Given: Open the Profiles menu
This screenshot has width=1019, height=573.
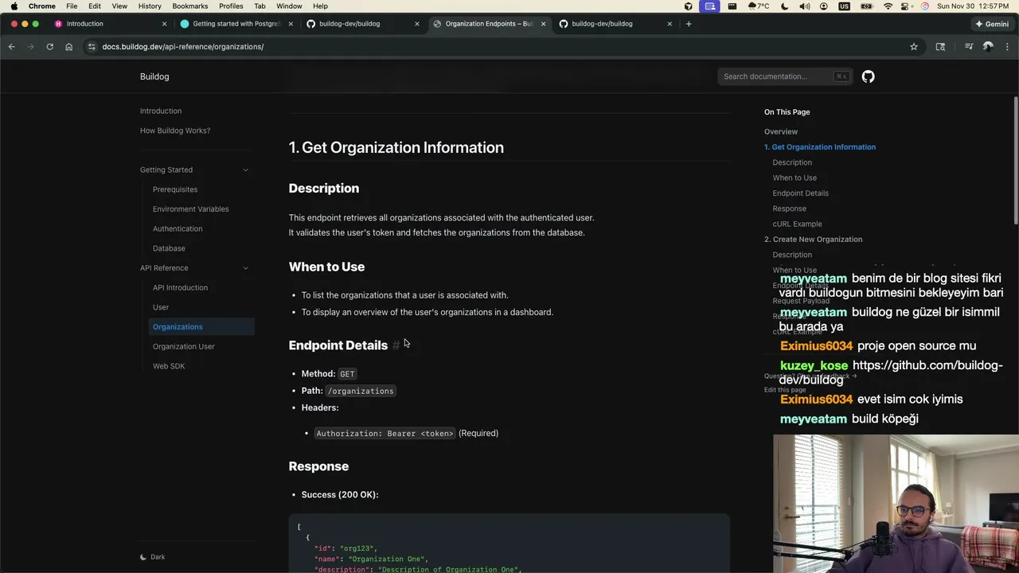Looking at the screenshot, I should pyautogui.click(x=231, y=6).
